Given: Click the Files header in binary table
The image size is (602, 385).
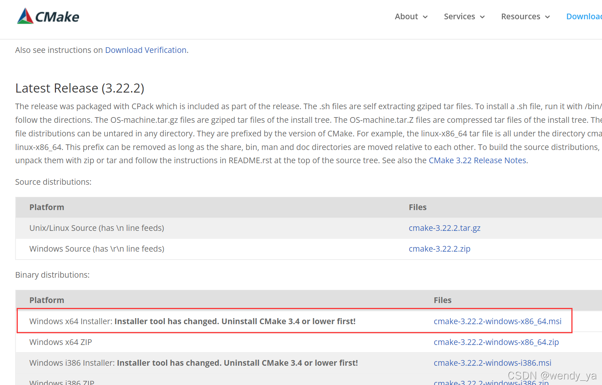Looking at the screenshot, I should click(442, 300).
